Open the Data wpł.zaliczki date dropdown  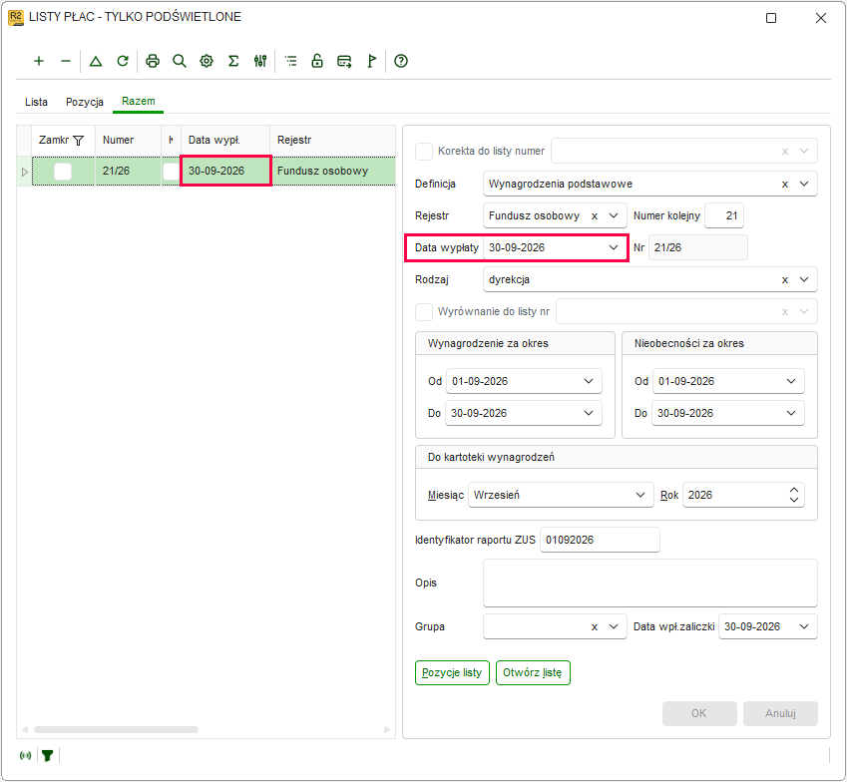click(x=804, y=627)
